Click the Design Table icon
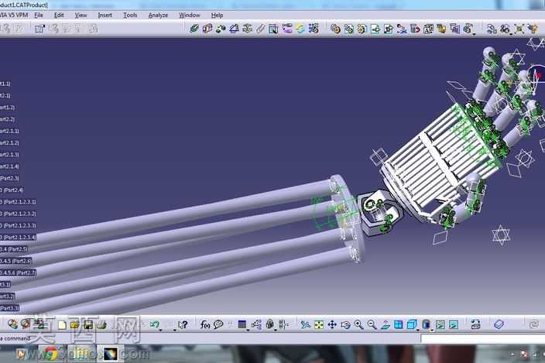This screenshot has width=545, height=363. point(242,324)
